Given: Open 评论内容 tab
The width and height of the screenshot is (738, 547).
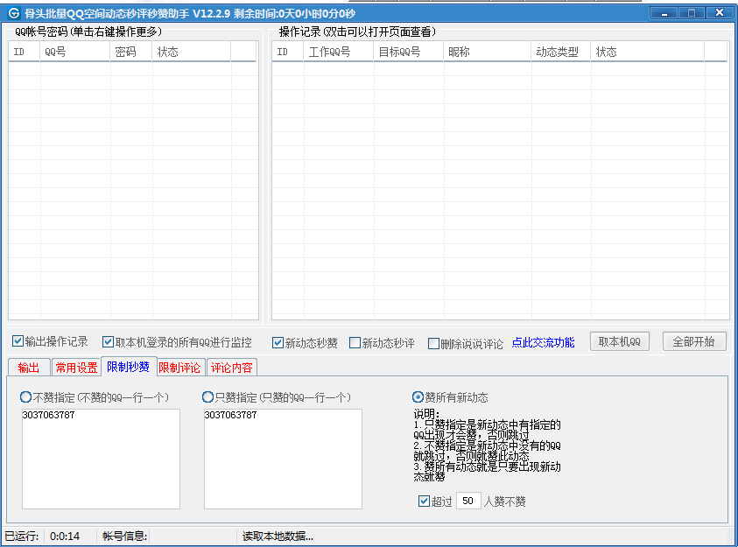Looking at the screenshot, I should pyautogui.click(x=232, y=368).
